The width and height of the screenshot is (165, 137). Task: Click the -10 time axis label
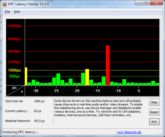[x=118, y=91]
